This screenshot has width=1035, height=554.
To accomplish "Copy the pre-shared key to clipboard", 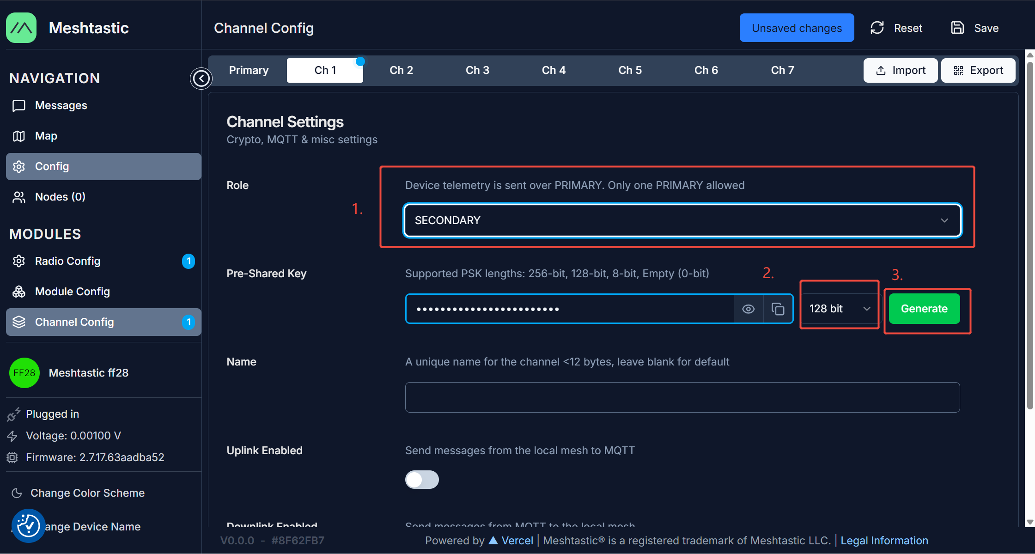I will pos(778,309).
